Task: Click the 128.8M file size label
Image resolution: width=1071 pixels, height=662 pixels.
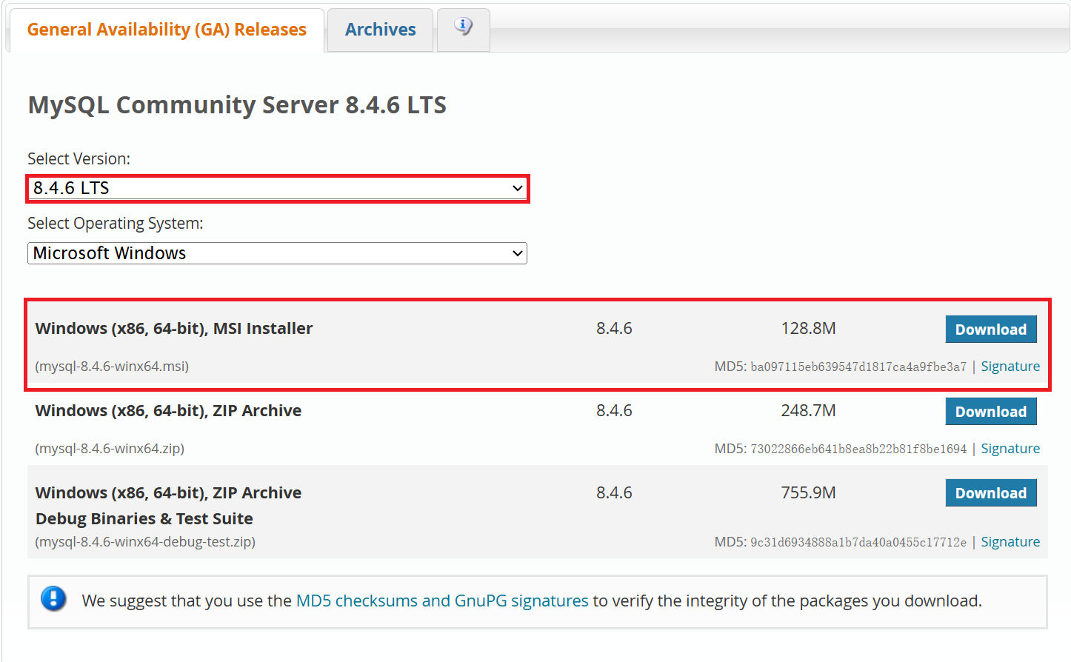Action: (807, 328)
